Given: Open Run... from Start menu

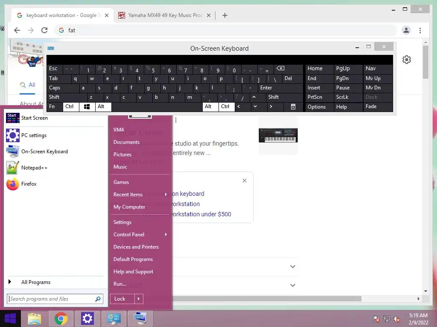Looking at the screenshot, I should pos(120,284).
